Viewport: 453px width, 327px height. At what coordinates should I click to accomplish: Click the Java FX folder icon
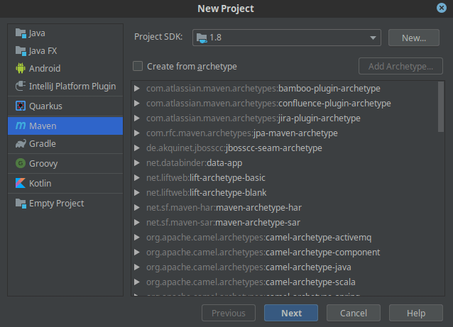pyautogui.click(x=21, y=51)
